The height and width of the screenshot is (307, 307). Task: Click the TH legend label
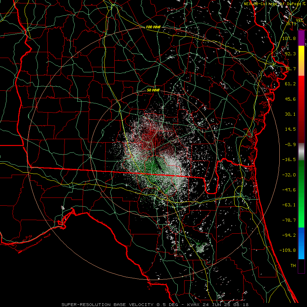click(293, 266)
